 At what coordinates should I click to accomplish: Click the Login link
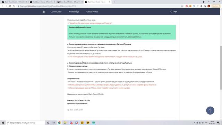(x=174, y=11)
